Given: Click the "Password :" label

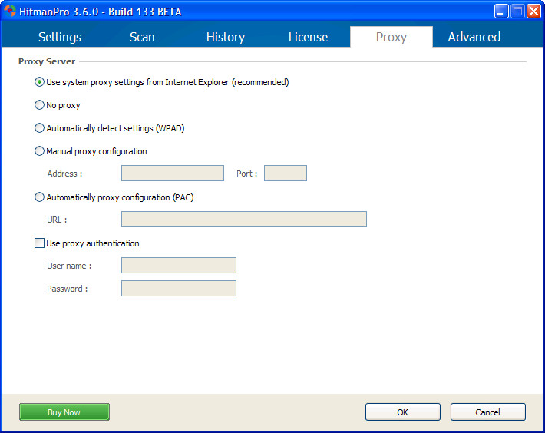Looking at the screenshot, I should (67, 289).
